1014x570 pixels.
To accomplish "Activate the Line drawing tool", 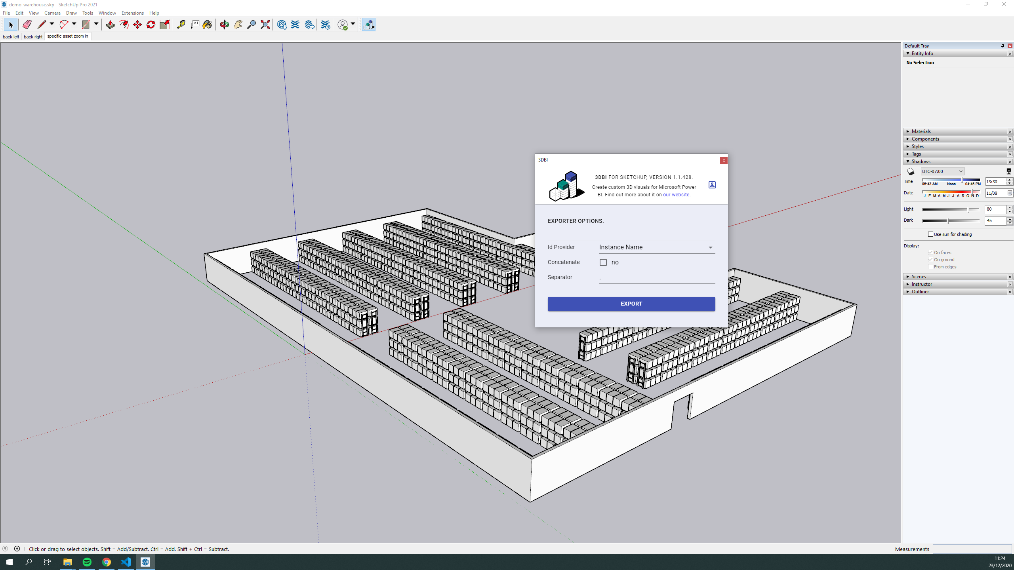I will click(42, 25).
